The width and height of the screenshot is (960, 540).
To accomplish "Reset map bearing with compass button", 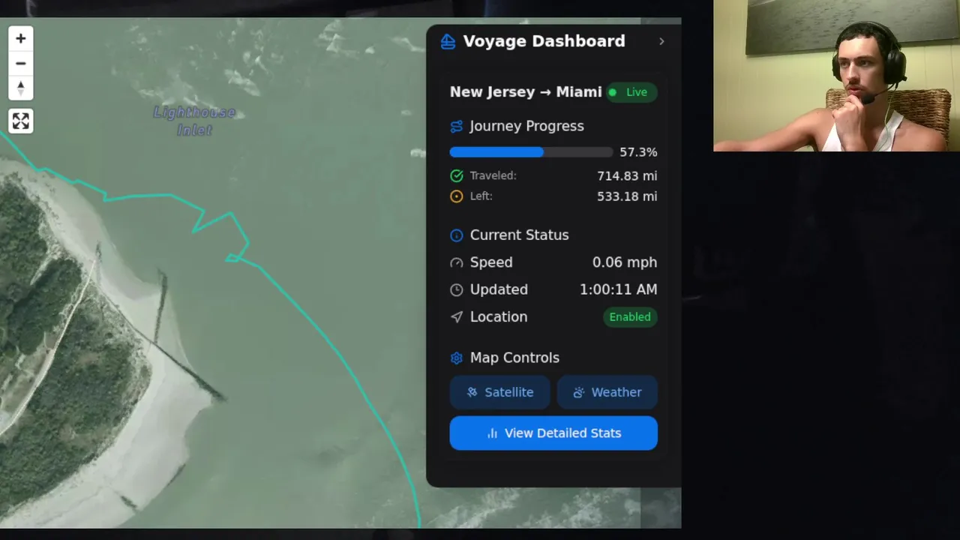I will click(20, 88).
